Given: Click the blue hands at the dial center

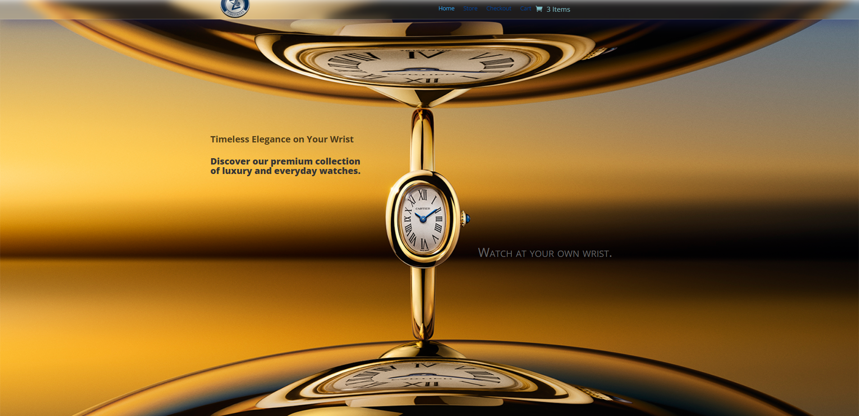Looking at the screenshot, I should [423, 219].
